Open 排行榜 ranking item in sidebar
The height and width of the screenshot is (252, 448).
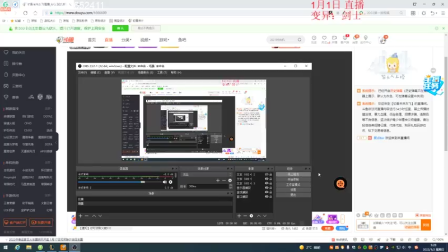(13, 64)
